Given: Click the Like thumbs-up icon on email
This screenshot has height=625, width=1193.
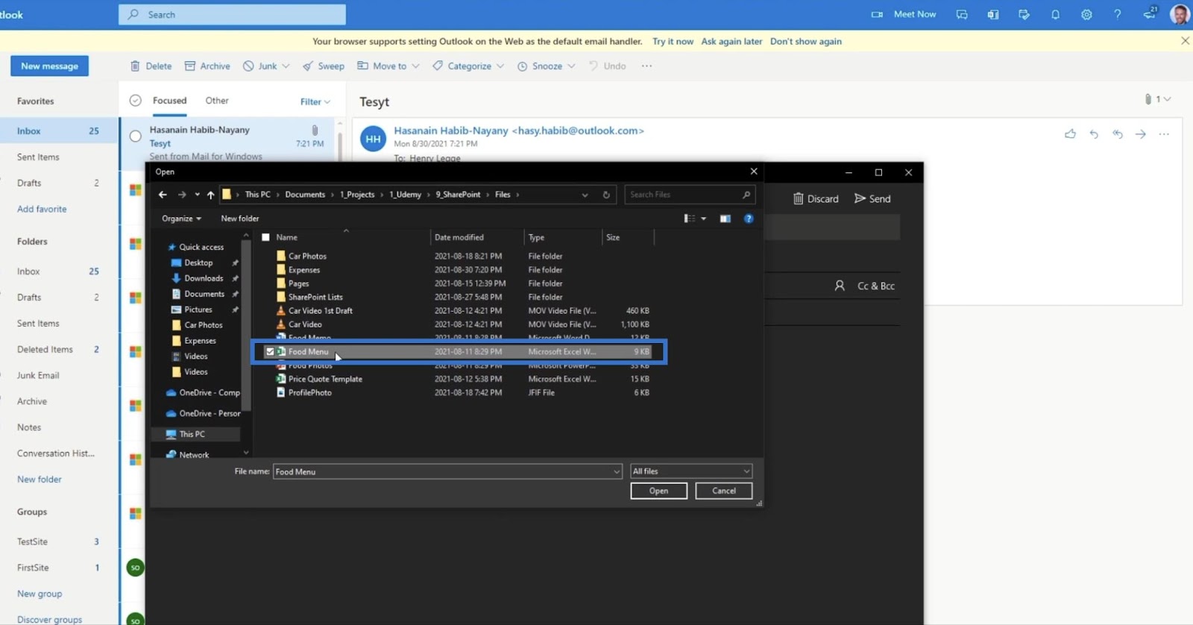Looking at the screenshot, I should click(x=1070, y=134).
